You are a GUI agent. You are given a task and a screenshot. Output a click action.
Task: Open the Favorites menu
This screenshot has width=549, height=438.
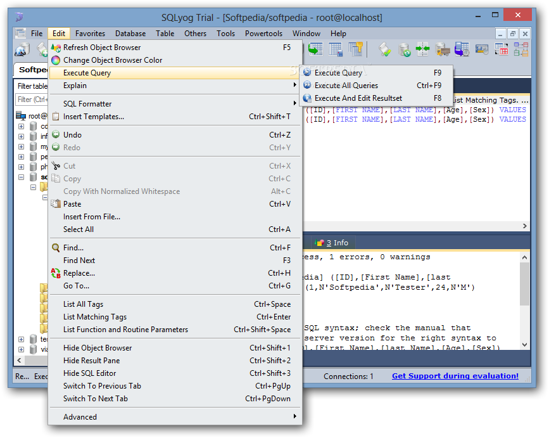(90, 34)
